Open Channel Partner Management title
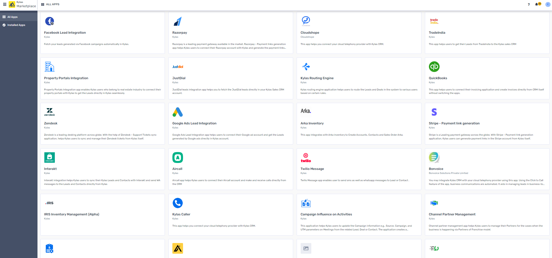Screen dimensions: 552x258 click(x=452, y=214)
